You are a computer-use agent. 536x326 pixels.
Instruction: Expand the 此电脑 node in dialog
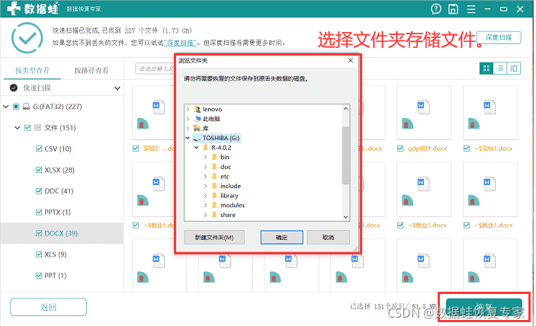pos(188,119)
